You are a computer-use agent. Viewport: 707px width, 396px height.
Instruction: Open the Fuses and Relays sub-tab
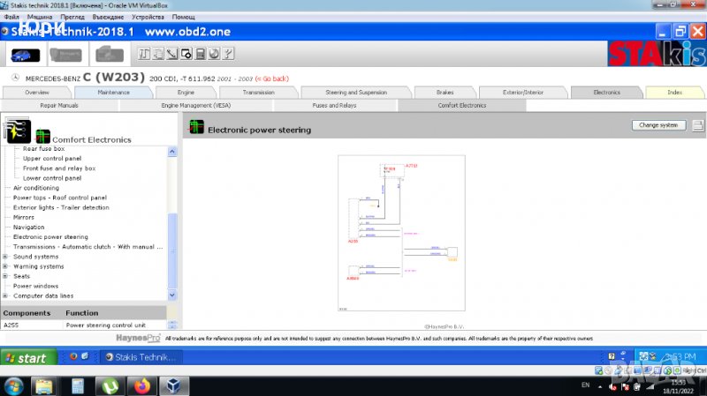click(333, 105)
